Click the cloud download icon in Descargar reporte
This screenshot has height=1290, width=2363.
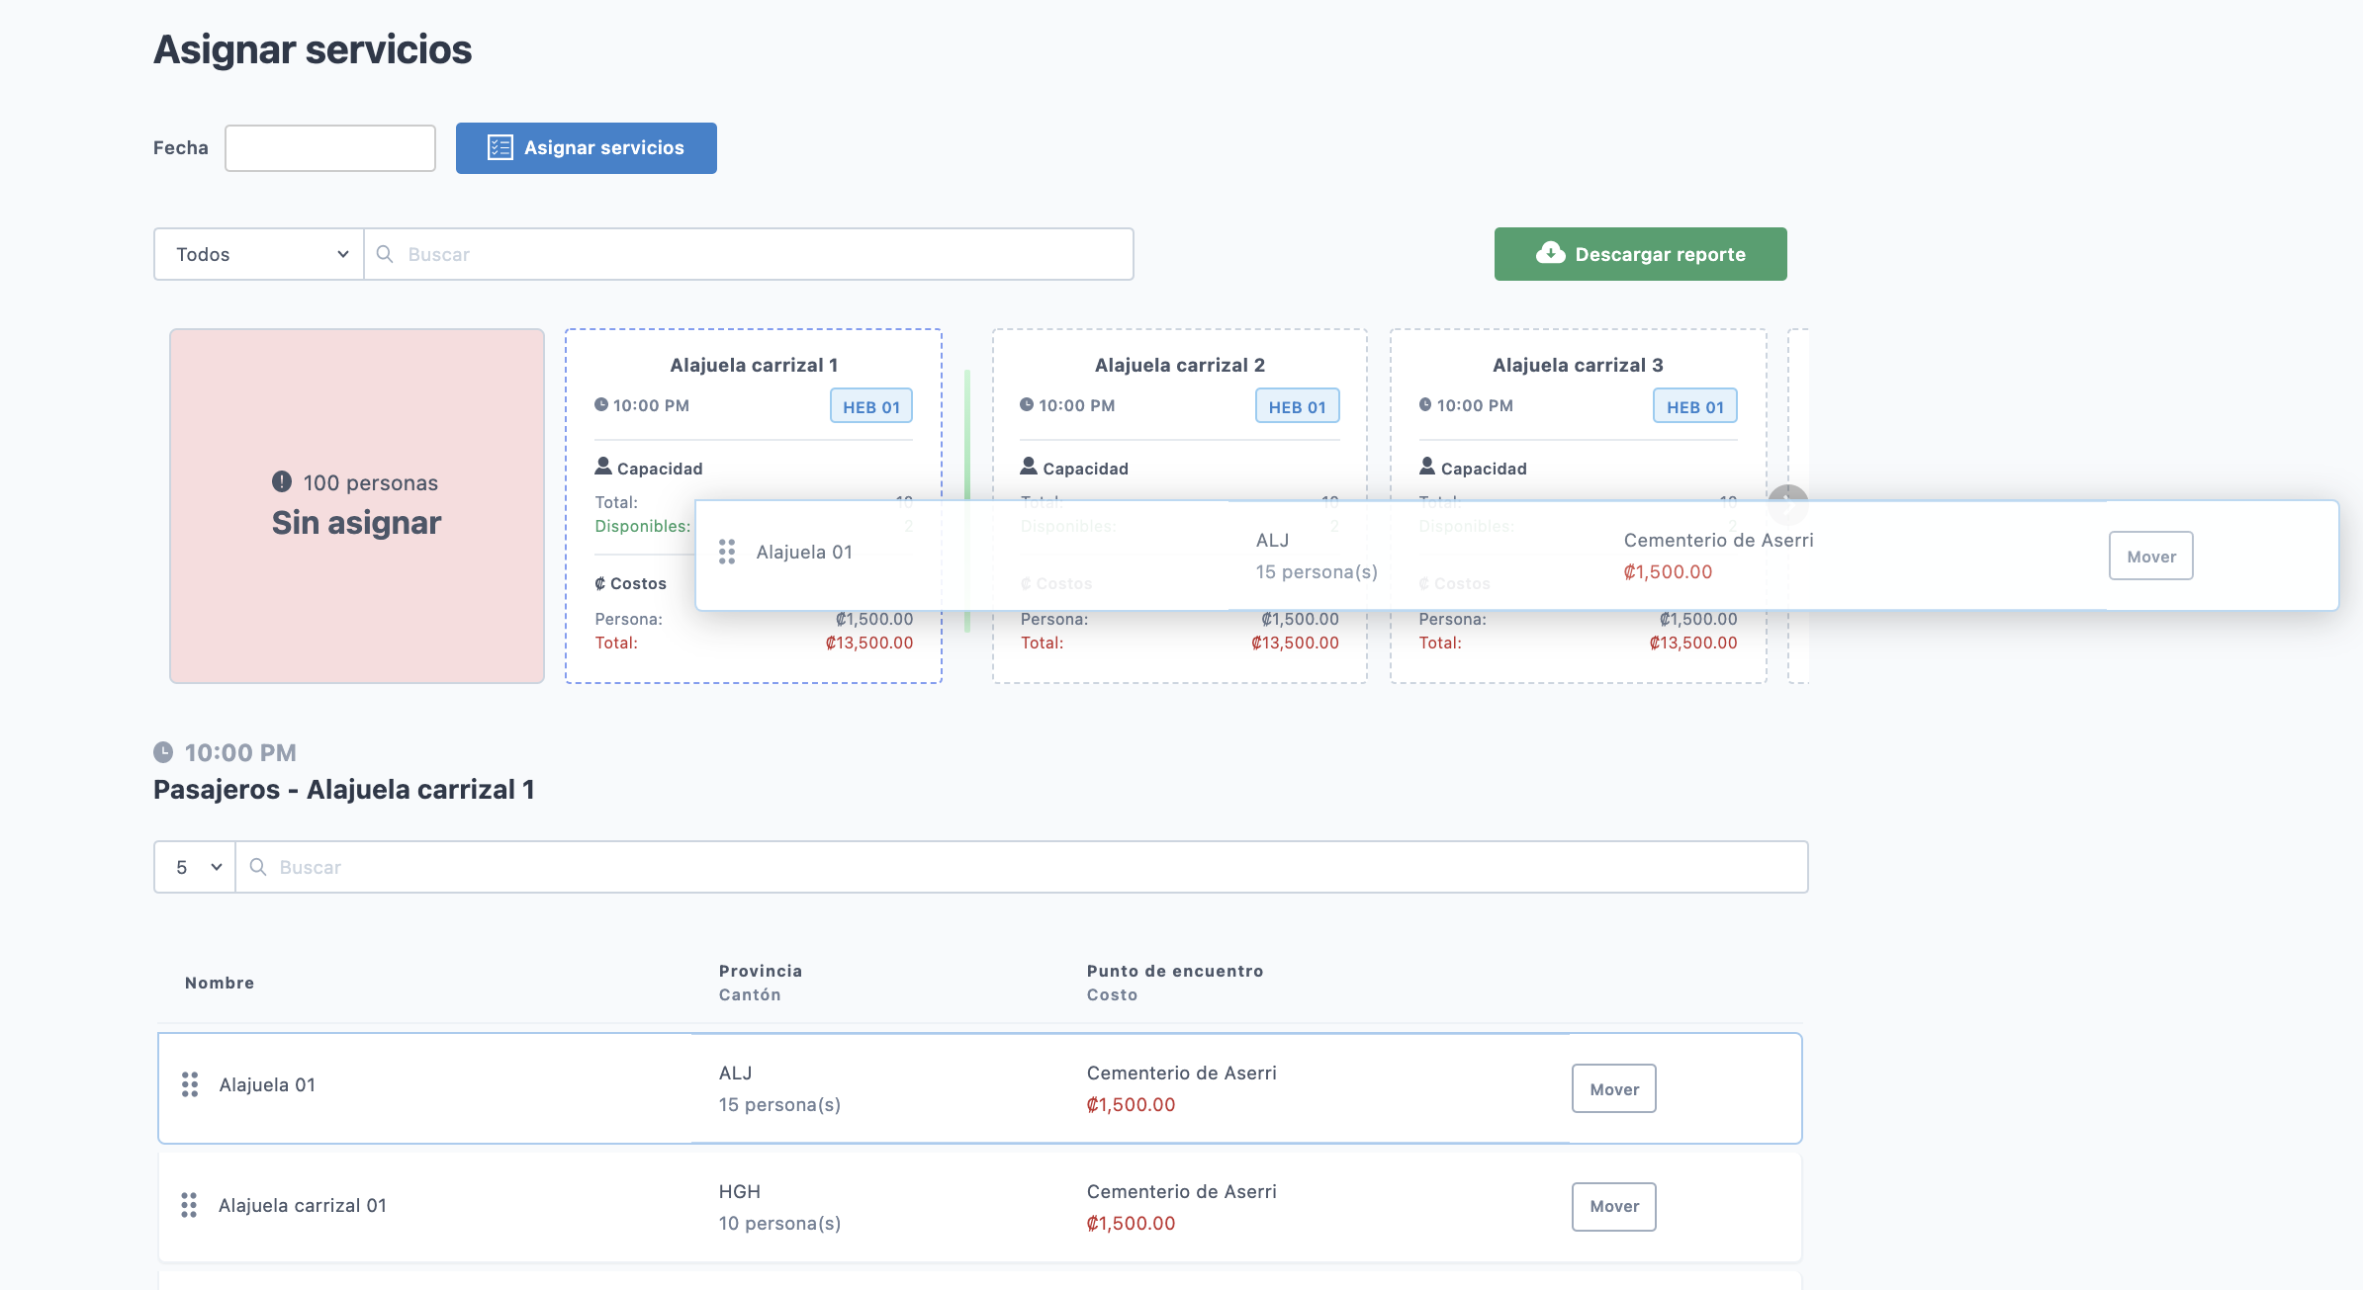point(1550,253)
